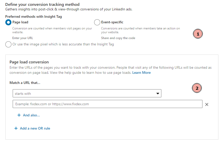This screenshot has width=223, height=144.
Task: Click the Event-specific option label
Action: [x=112, y=22]
